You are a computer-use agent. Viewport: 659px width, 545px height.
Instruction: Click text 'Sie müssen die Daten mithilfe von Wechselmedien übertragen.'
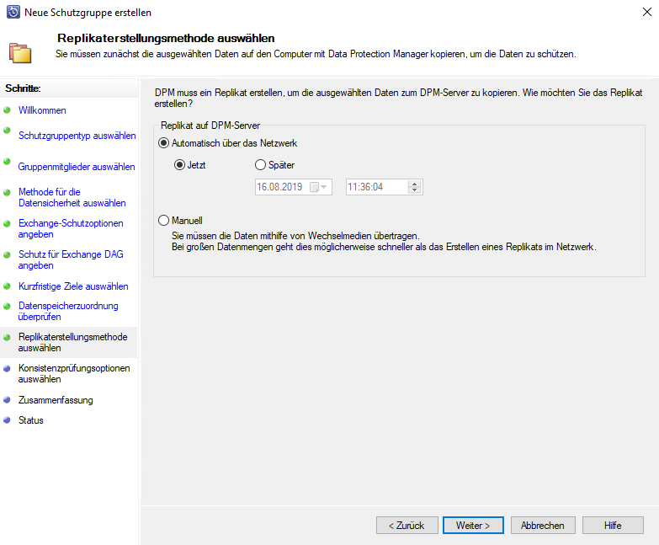pos(295,236)
